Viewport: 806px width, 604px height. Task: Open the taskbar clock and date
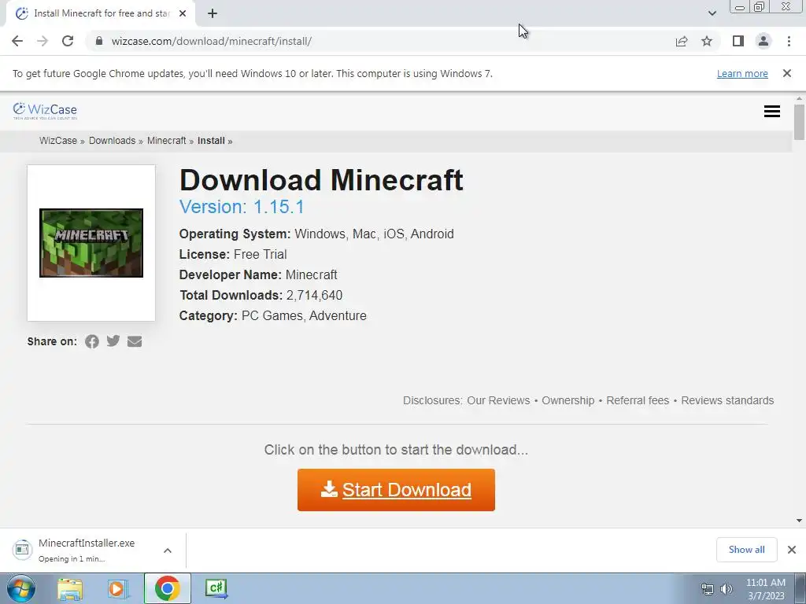[x=765, y=589]
